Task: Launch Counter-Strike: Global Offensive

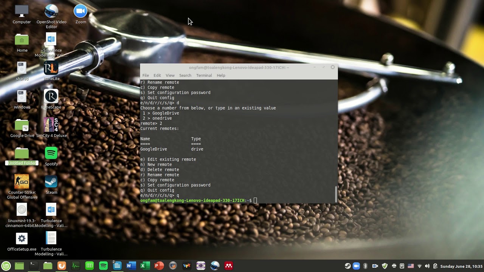Action: pos(22,187)
